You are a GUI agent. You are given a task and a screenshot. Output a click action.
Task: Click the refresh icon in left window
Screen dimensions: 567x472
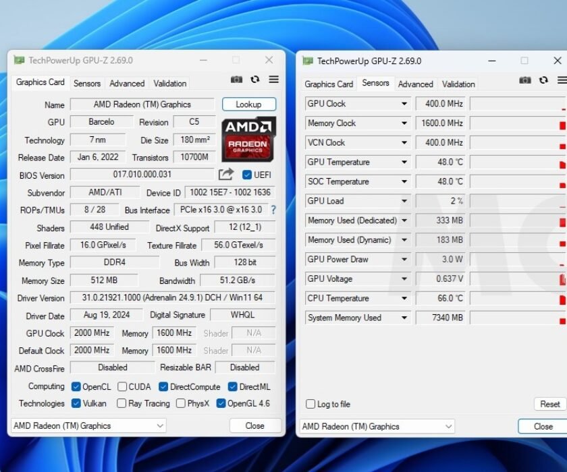pos(255,80)
